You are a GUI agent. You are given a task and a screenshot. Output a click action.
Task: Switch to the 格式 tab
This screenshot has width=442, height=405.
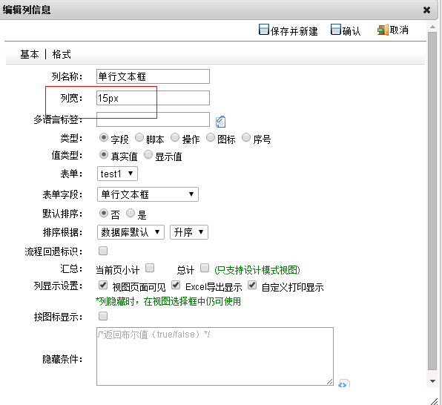tap(62, 54)
